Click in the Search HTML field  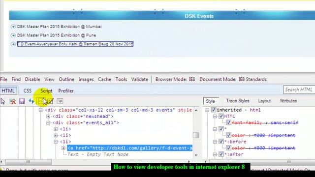click(x=299, y=89)
